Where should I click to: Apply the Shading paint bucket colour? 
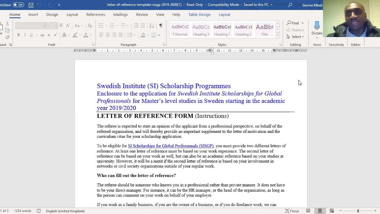tap(143, 35)
